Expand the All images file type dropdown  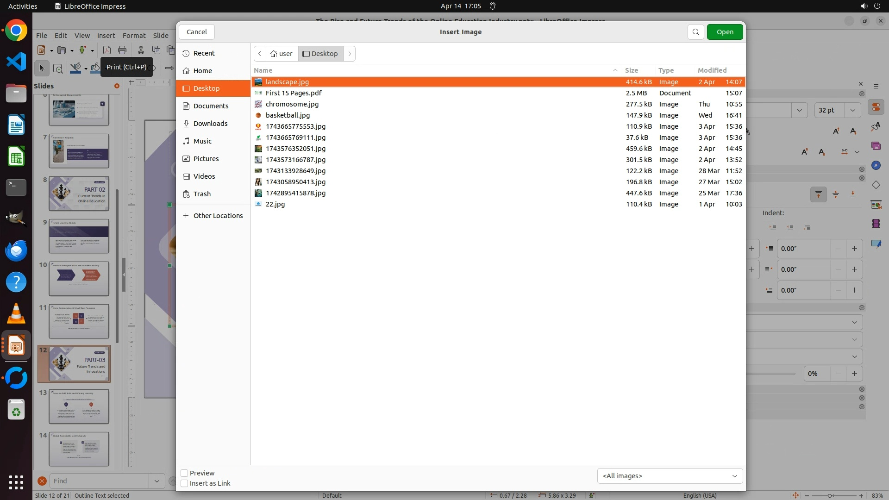670,476
